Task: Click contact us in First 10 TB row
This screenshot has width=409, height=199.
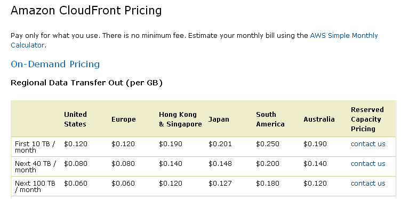Action: point(368,144)
